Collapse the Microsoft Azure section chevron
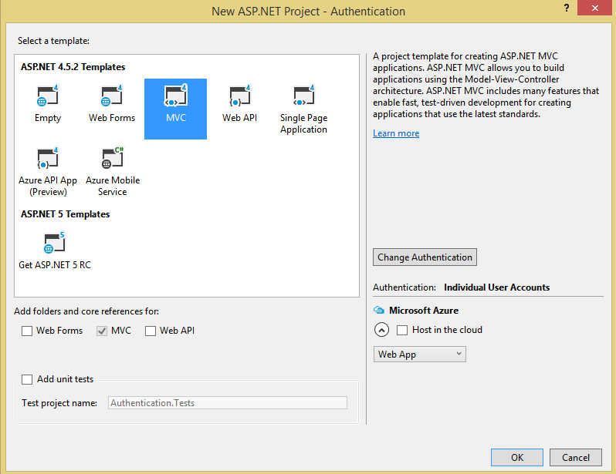This screenshot has height=474, width=616. [x=381, y=330]
